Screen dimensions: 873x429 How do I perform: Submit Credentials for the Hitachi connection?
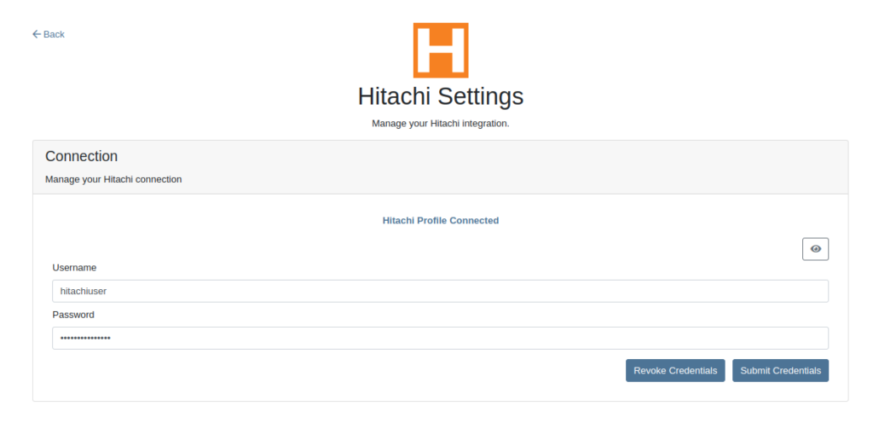pyautogui.click(x=781, y=370)
